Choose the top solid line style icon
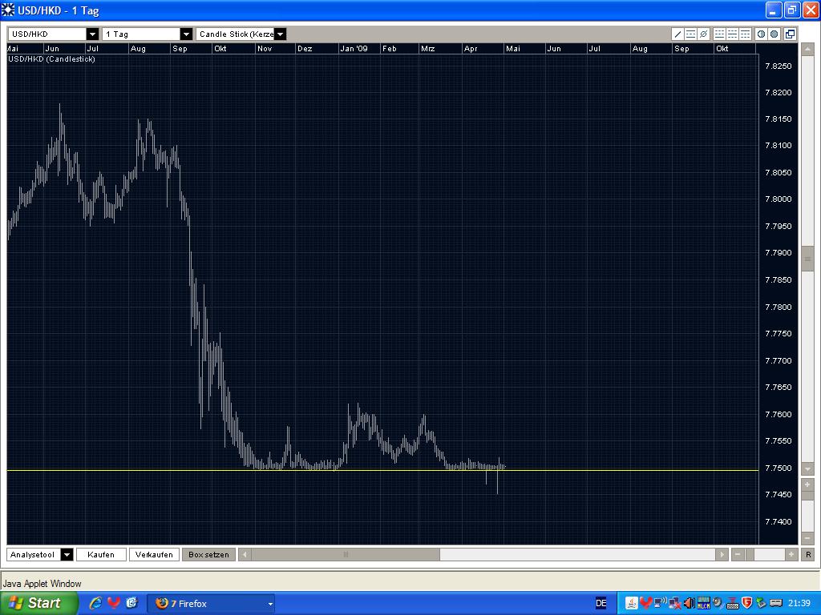The height and width of the screenshot is (615, 821). [x=745, y=34]
